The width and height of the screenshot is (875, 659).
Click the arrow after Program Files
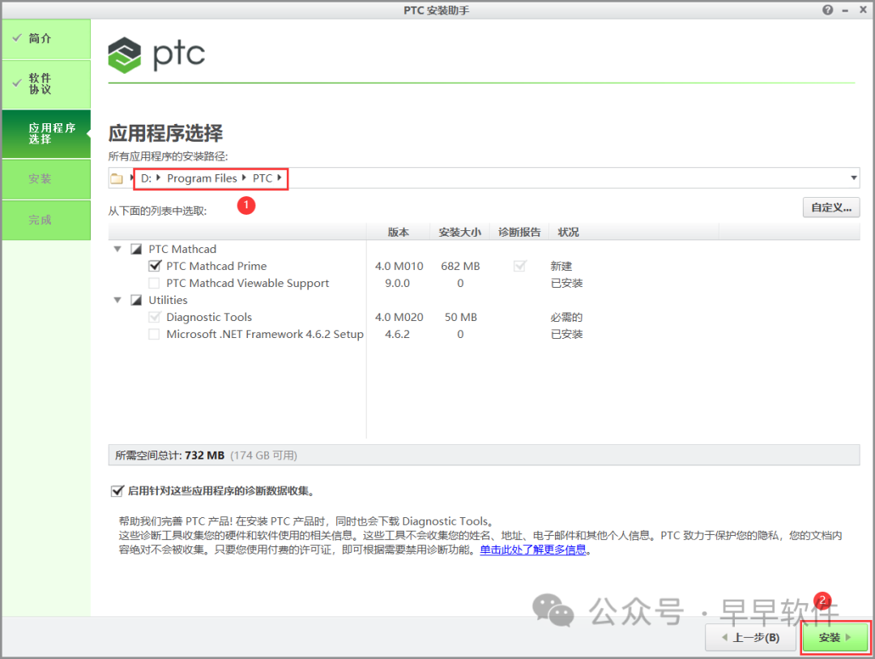coord(244,178)
